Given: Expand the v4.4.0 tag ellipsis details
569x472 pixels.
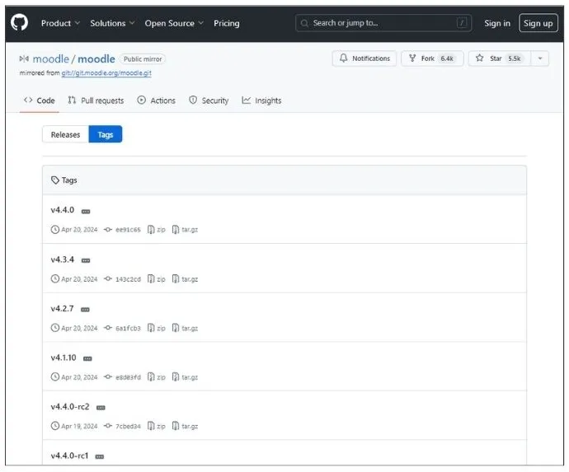Looking at the screenshot, I should (86, 212).
